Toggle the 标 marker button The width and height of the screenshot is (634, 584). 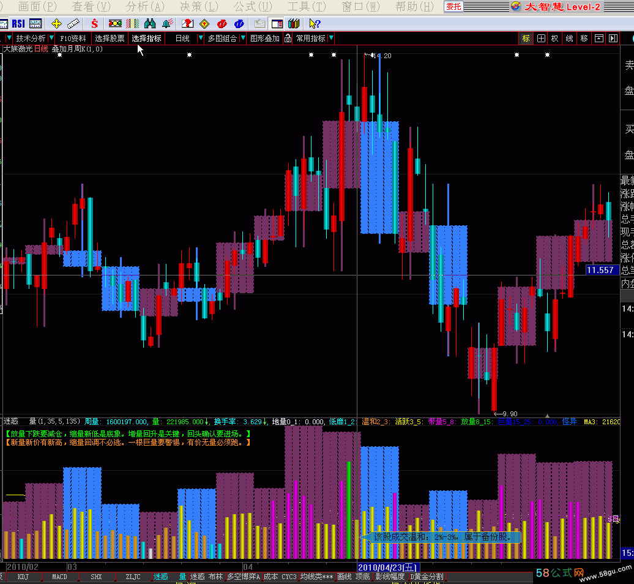pyautogui.click(x=526, y=38)
